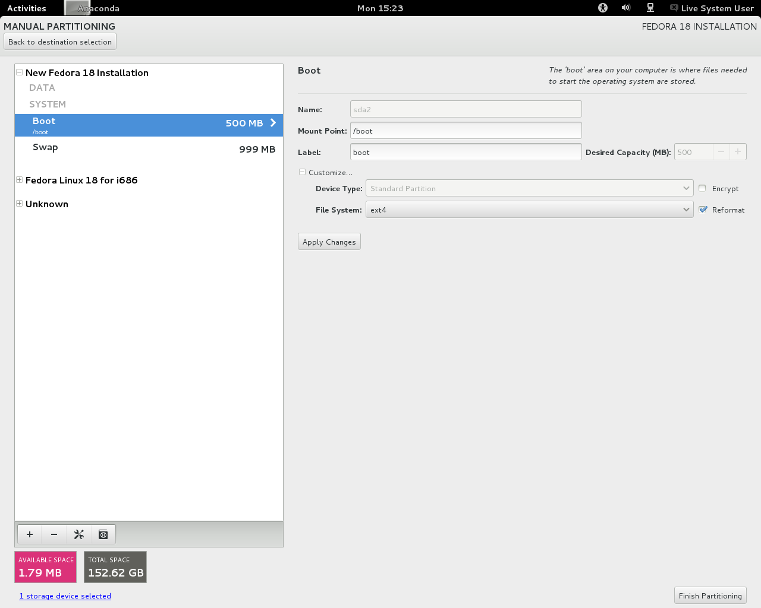This screenshot has height=608, width=761.
Task: Select the Boot 500 MB partition row
Action: (149, 125)
